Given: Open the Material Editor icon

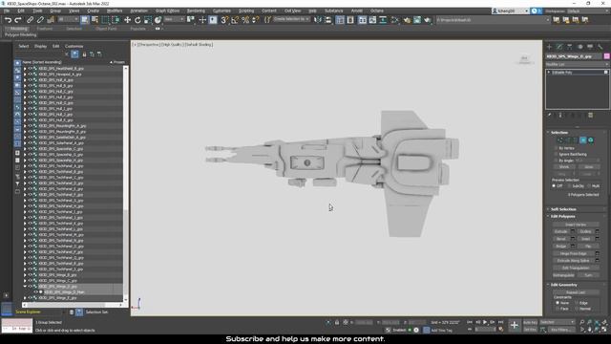Looking at the screenshot, I should point(394,20).
